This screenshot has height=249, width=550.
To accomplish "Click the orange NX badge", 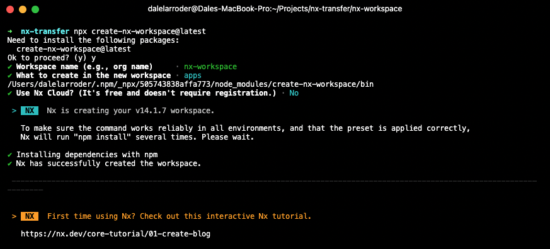I will tap(30, 216).
